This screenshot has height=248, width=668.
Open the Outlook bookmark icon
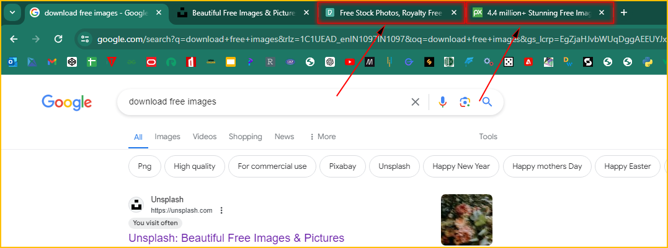point(12,62)
